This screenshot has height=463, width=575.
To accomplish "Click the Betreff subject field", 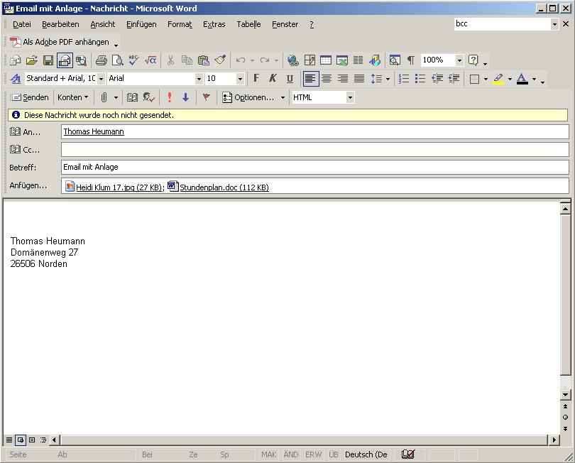I will [x=315, y=168].
